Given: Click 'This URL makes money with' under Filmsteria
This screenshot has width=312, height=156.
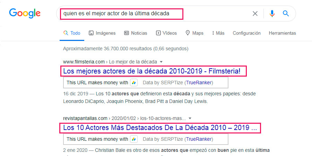Looking at the screenshot, I should point(97,83).
